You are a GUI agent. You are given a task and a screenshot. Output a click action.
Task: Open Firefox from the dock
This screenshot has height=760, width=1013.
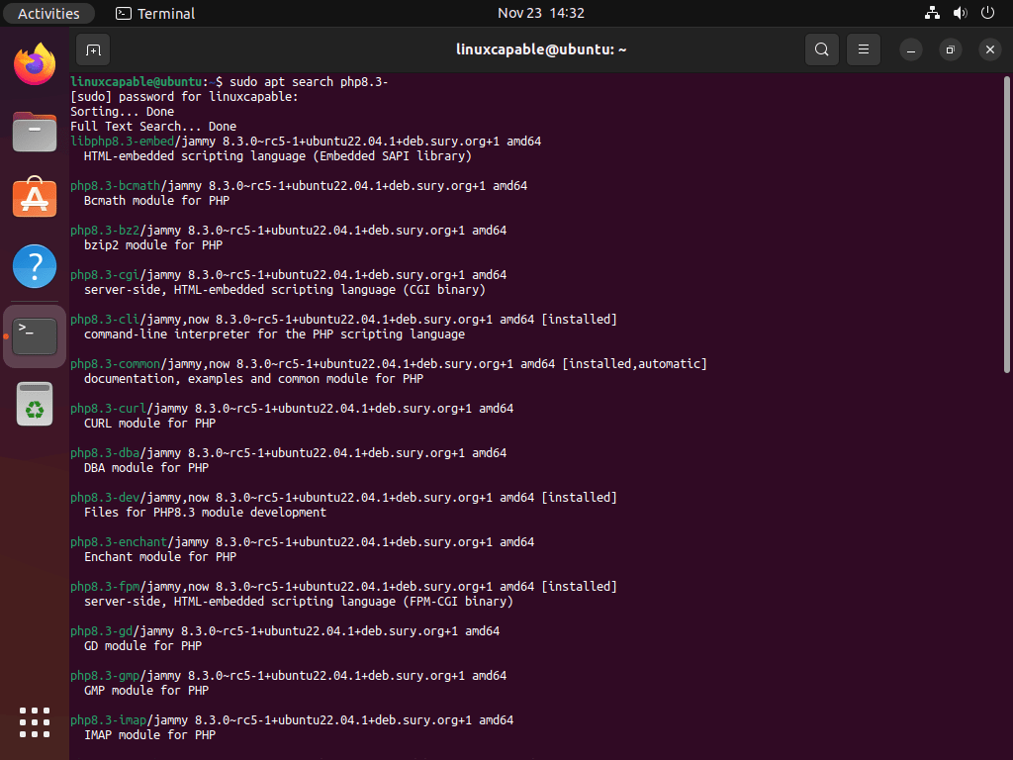pyautogui.click(x=34, y=62)
